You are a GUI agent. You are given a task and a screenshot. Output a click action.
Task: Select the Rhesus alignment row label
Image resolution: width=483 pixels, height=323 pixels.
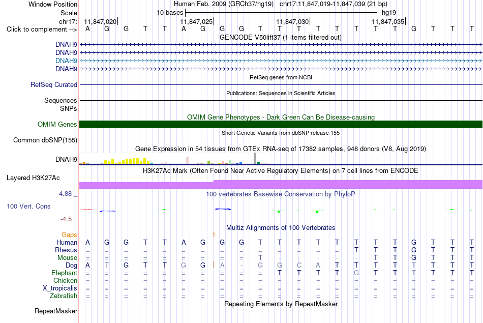[x=66, y=250]
